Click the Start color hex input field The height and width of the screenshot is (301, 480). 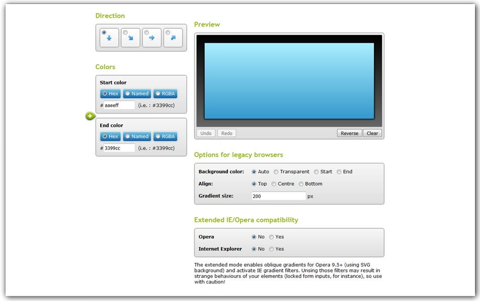120,105
